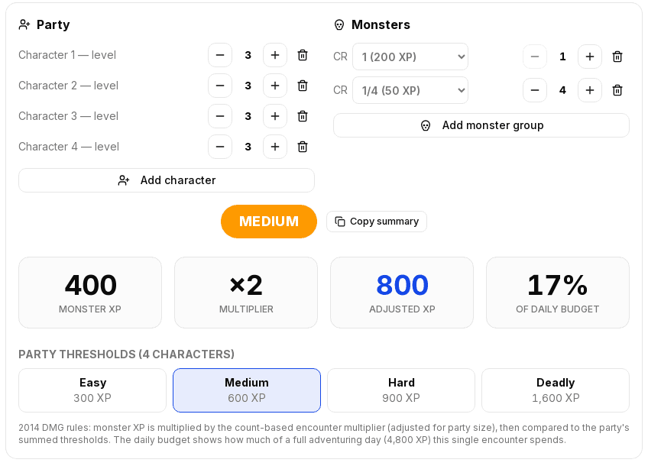The height and width of the screenshot is (466, 648).
Task: Click the 400 Monster XP stat card
Action: pos(90,293)
